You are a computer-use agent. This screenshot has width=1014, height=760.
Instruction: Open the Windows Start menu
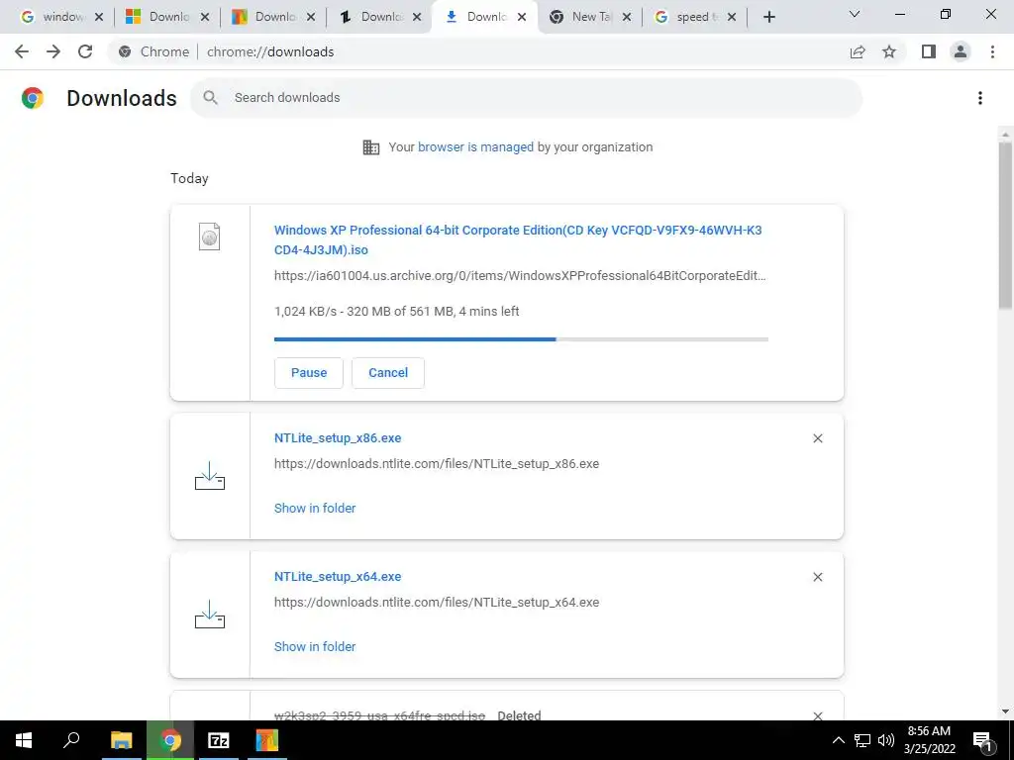click(24, 740)
